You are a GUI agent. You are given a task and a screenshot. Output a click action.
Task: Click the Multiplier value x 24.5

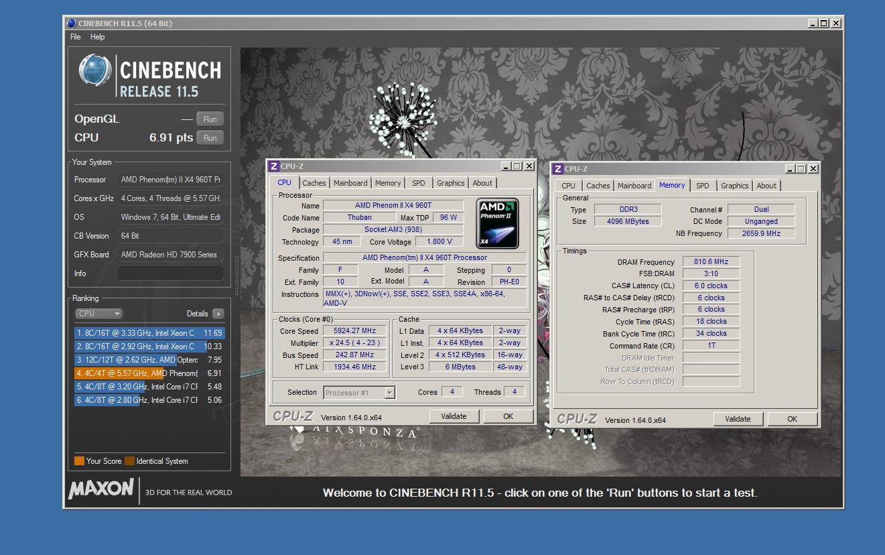coord(355,343)
